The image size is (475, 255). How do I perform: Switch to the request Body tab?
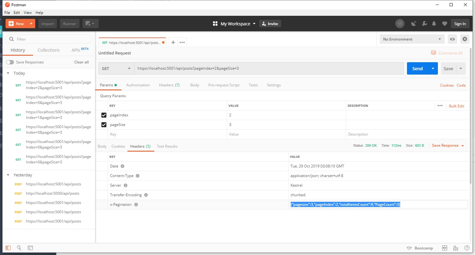[x=195, y=85]
